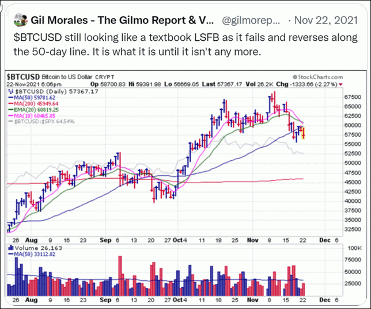Select the $BTCUSD:$SPX 64.54% legend entry
The width and height of the screenshot is (371, 309).
(x=41, y=122)
